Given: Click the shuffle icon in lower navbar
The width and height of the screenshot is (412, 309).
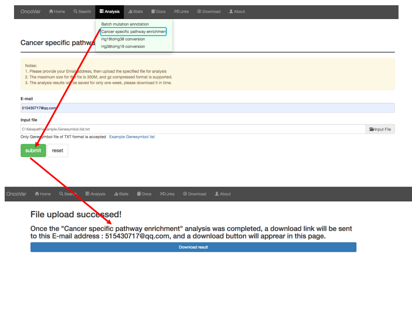Looking at the screenshot, I should pyautogui.click(x=162, y=194).
